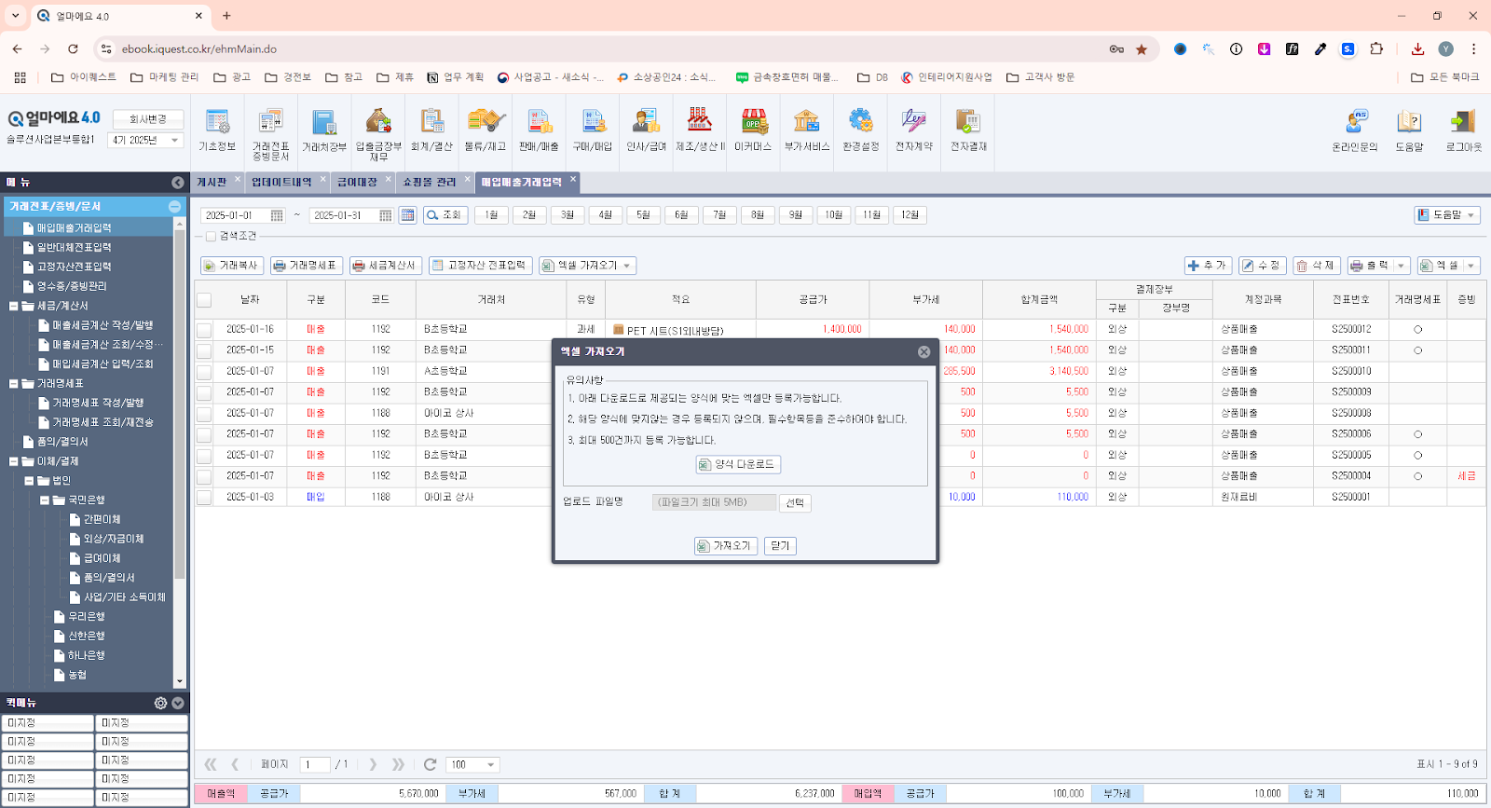Switch to the 업데이트내역 tab
This screenshot has width=1491, height=808.
pyautogui.click(x=281, y=182)
